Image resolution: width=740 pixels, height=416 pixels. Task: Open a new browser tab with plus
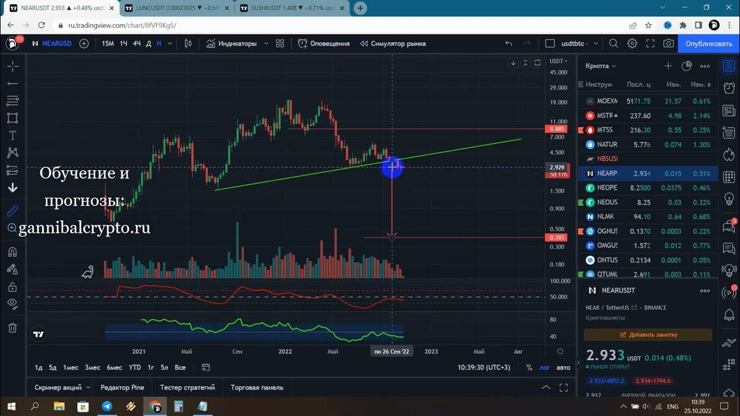(360, 8)
